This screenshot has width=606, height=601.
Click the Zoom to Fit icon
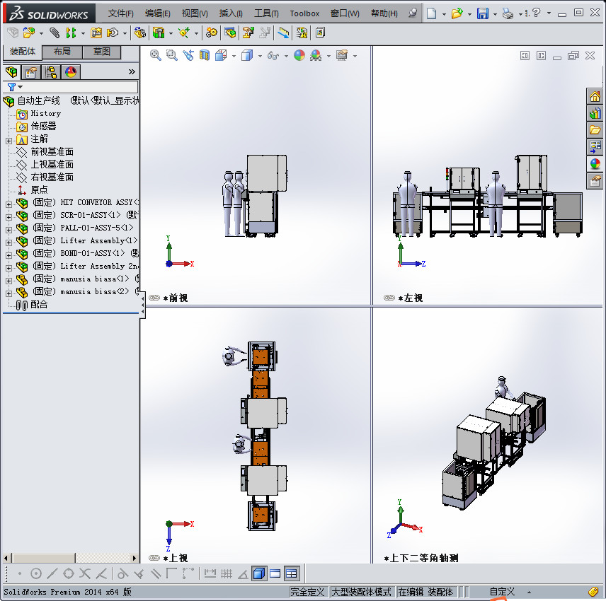pos(155,55)
